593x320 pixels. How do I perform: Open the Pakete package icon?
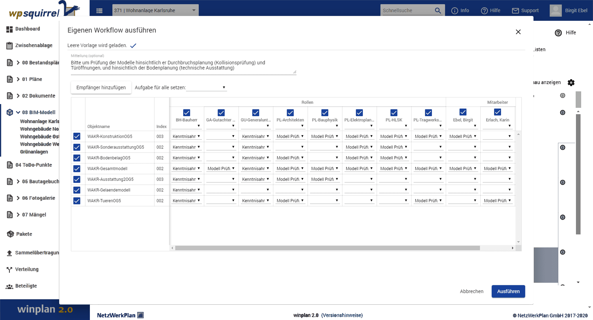point(10,234)
